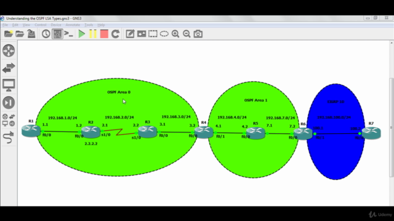The width and height of the screenshot is (394, 221).
Task: Click the 2.2.2.2 loopback label
Action: point(91,144)
